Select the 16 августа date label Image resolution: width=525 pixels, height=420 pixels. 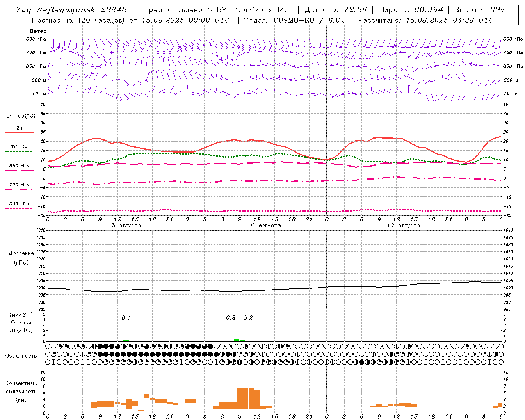[264, 226]
